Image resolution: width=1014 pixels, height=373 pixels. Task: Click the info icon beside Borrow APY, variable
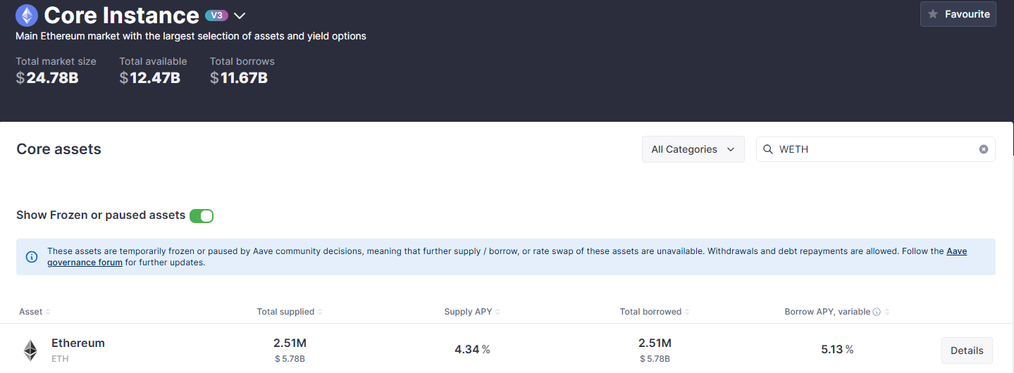(877, 312)
